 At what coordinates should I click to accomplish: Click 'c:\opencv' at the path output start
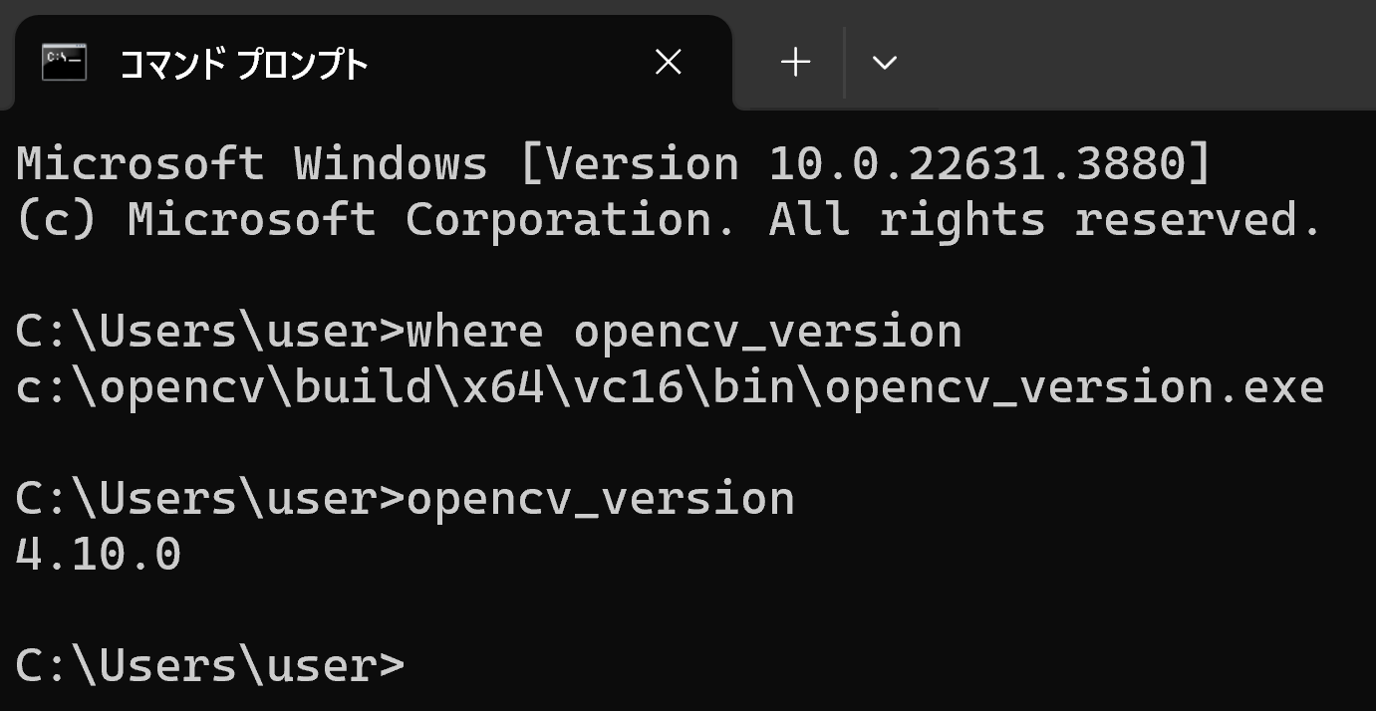pos(139,387)
